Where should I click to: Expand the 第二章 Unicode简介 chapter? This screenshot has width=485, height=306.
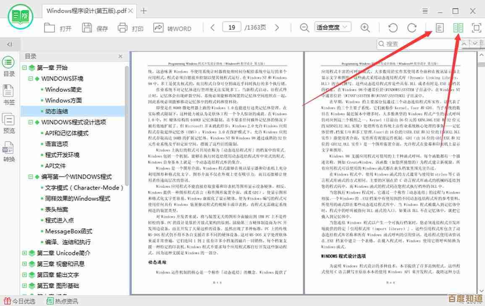(x=25, y=253)
